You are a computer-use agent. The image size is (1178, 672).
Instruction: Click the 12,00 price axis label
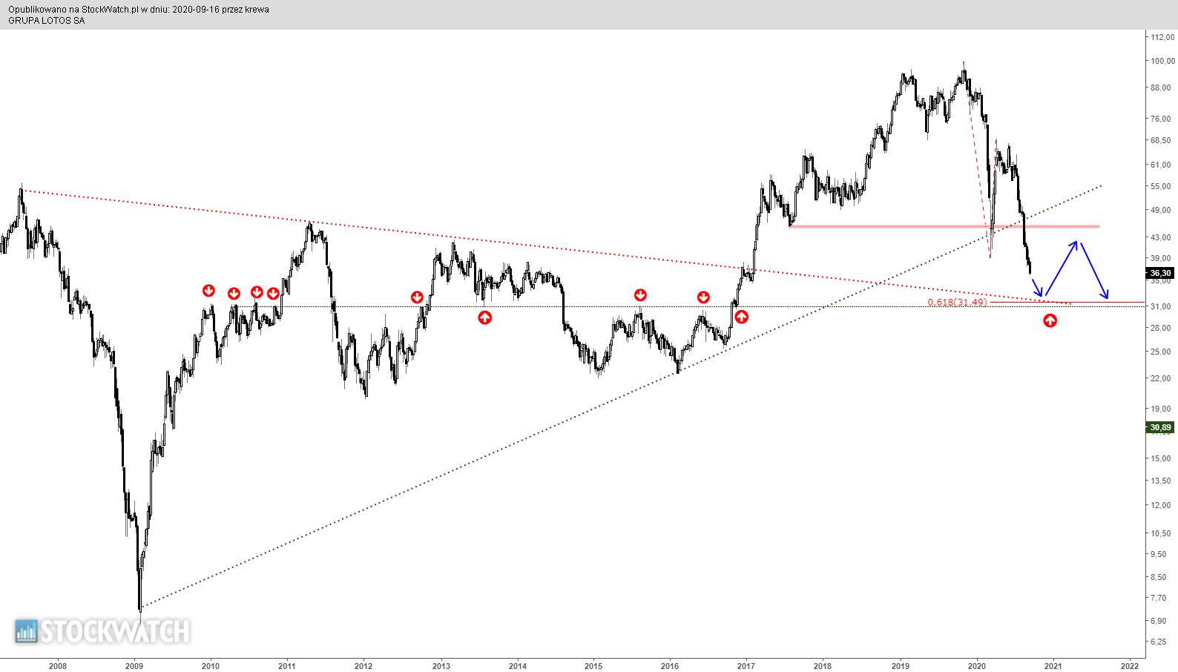click(x=1160, y=505)
